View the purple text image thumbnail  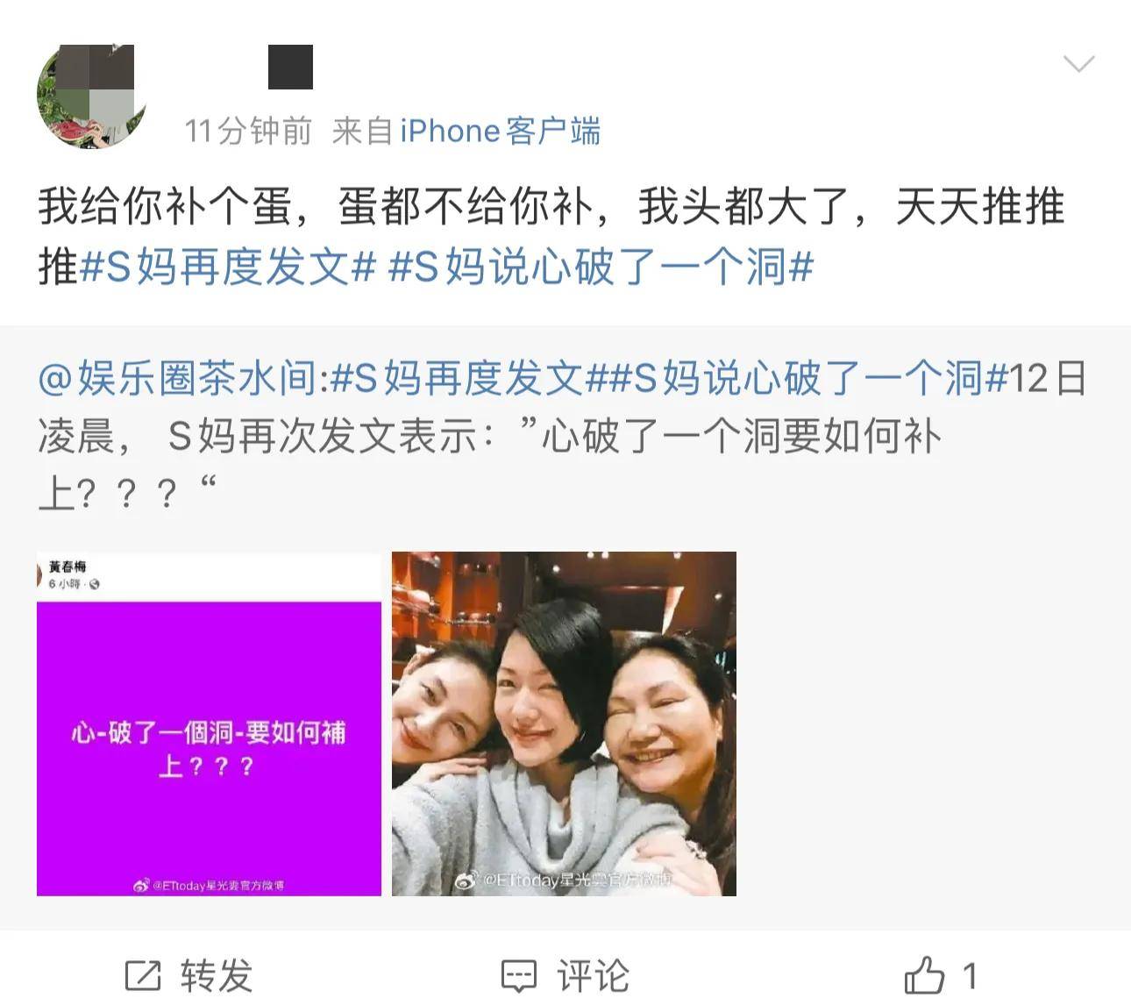pos(209,724)
